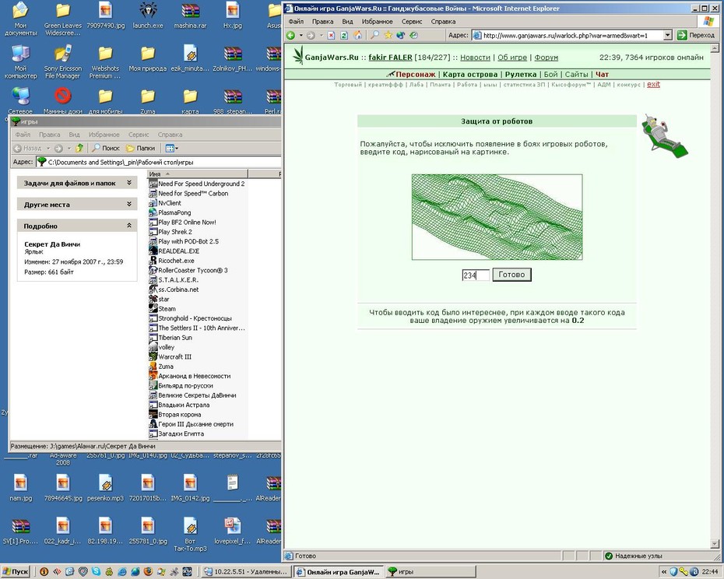
Task: Select Герои III Дыхание смерти shortcut
Action: (192, 424)
